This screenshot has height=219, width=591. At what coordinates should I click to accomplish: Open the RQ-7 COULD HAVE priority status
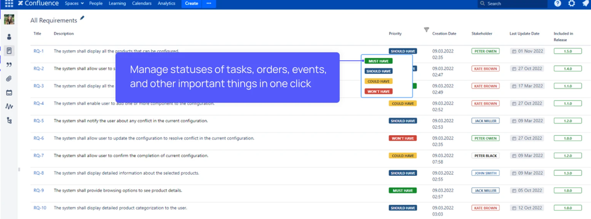coord(402,156)
